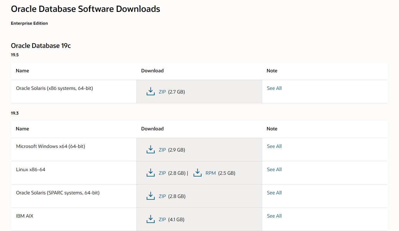
Task: Download ZIP link for Linux x86-64
Action: coord(162,173)
